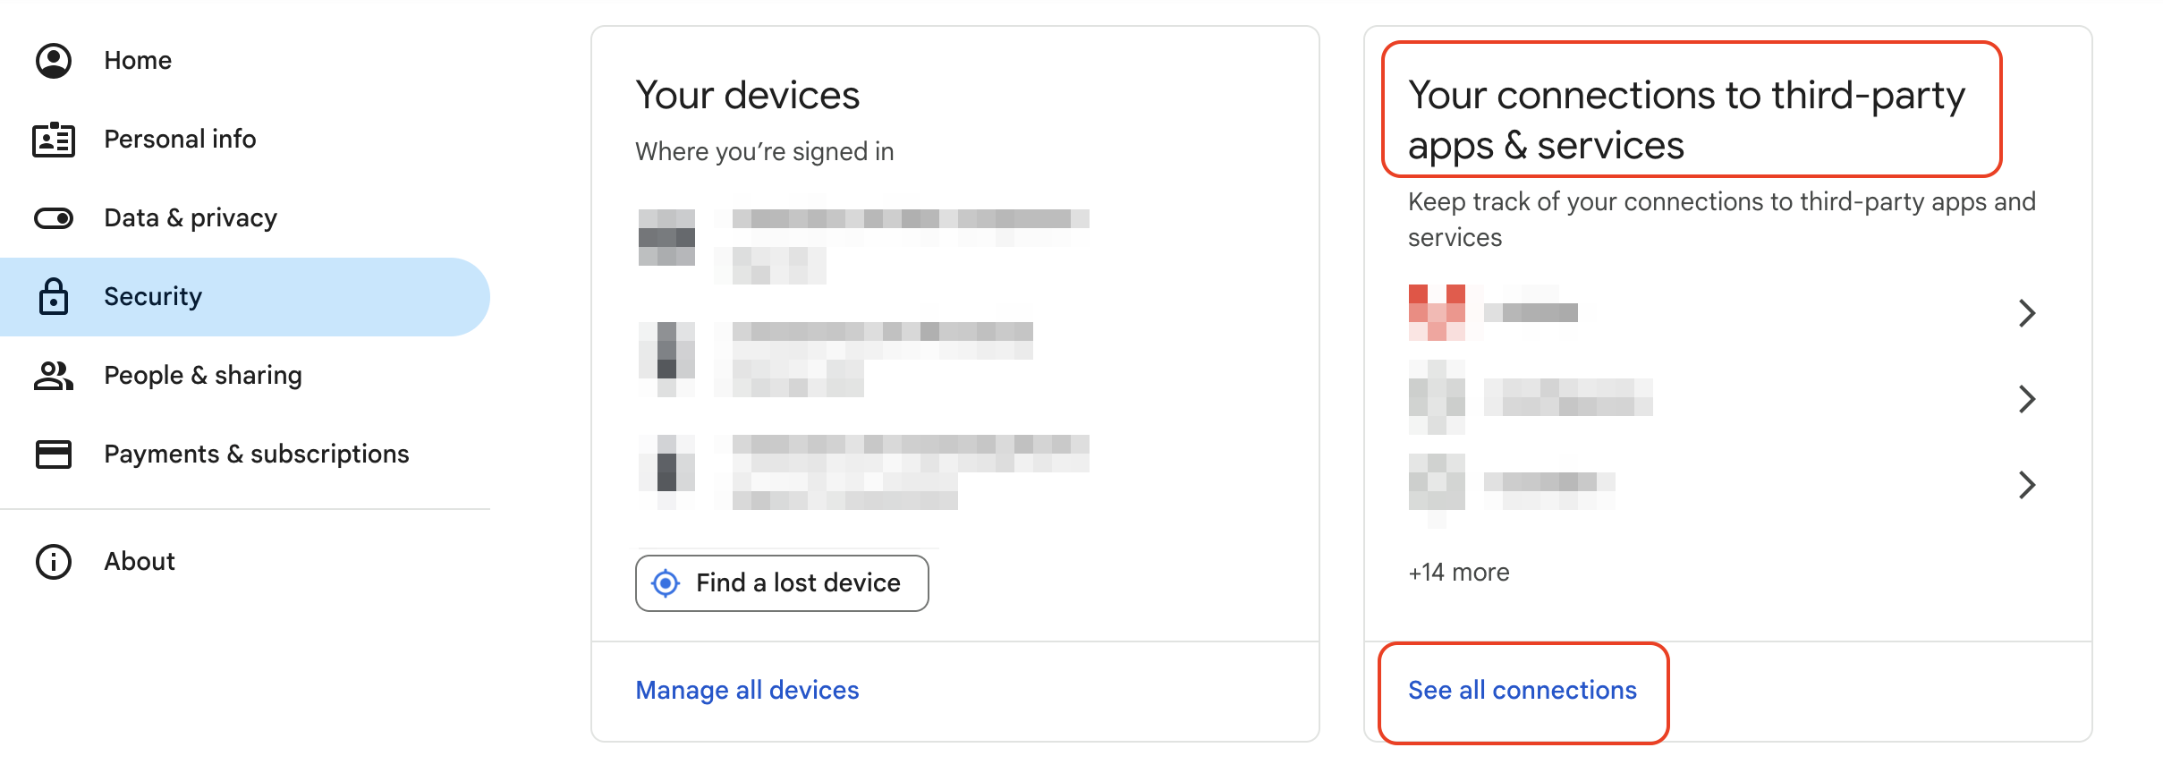Click the location icon inside Find a lost device
This screenshot has width=2163, height=773.
[666, 582]
